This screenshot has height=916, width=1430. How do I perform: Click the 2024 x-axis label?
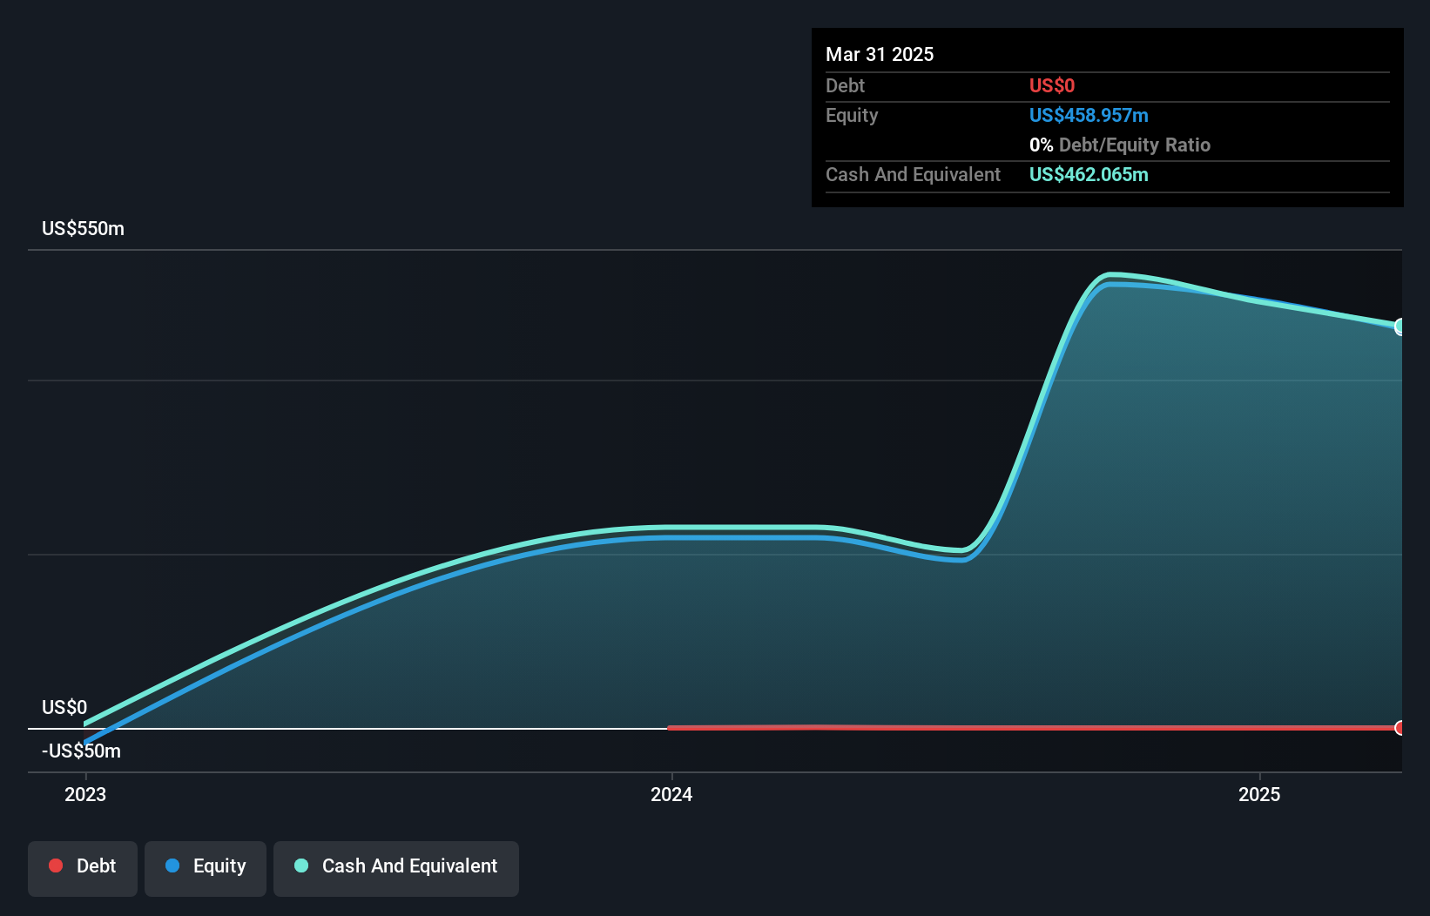tap(671, 794)
